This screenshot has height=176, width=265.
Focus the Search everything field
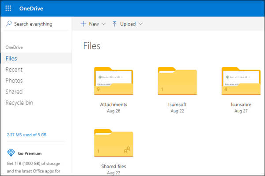coord(36,24)
